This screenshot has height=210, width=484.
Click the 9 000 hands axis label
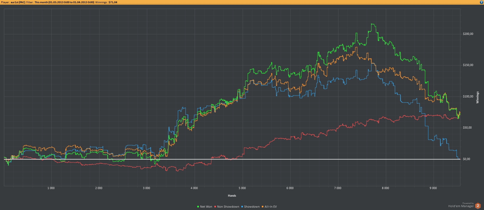click(433, 188)
